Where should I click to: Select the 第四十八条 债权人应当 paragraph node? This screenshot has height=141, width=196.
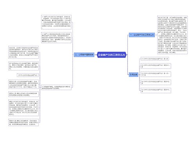24,94
